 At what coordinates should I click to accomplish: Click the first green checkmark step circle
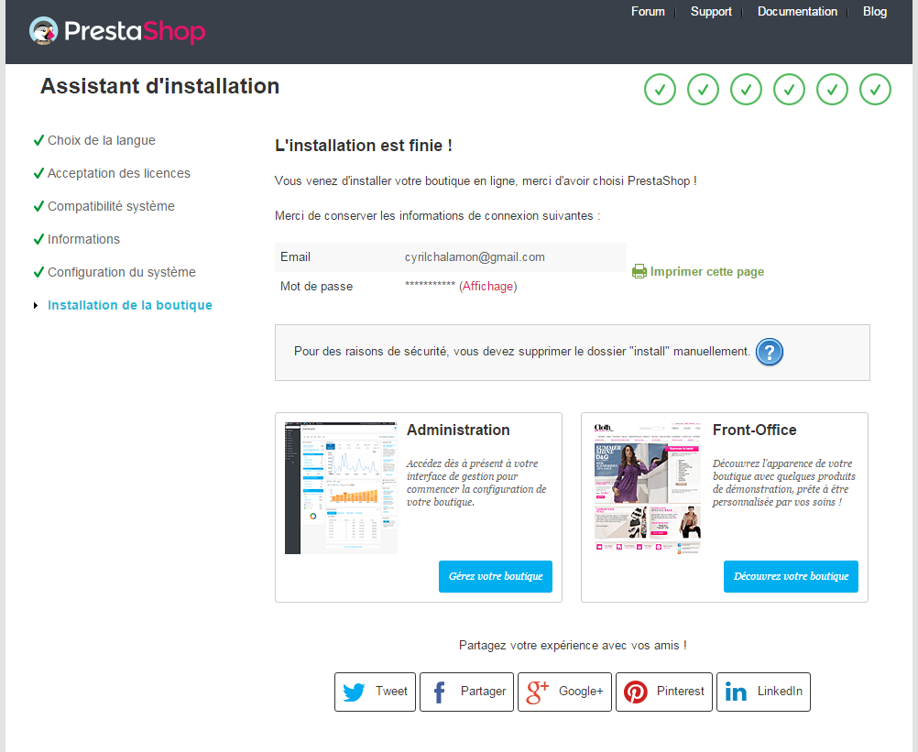coord(660,90)
